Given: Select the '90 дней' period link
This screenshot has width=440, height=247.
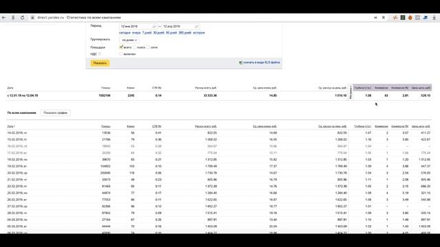Looking at the screenshot, I should pos(171,33).
